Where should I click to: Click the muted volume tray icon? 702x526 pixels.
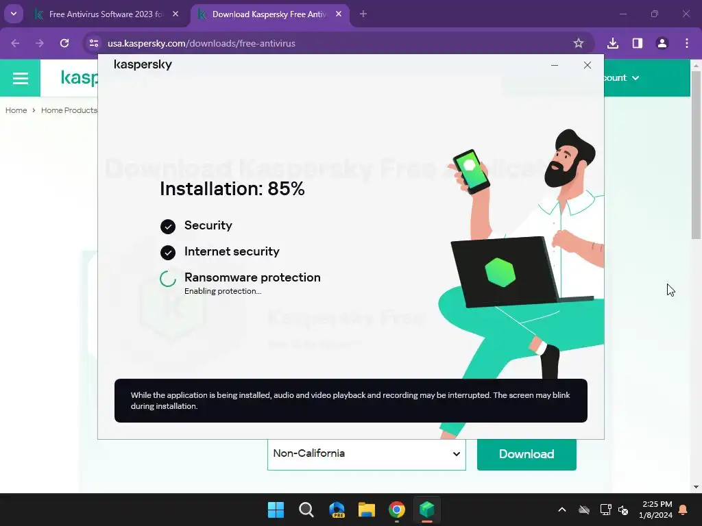click(623, 510)
